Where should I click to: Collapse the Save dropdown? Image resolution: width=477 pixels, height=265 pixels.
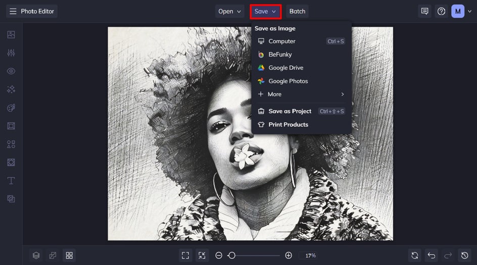[x=266, y=11]
